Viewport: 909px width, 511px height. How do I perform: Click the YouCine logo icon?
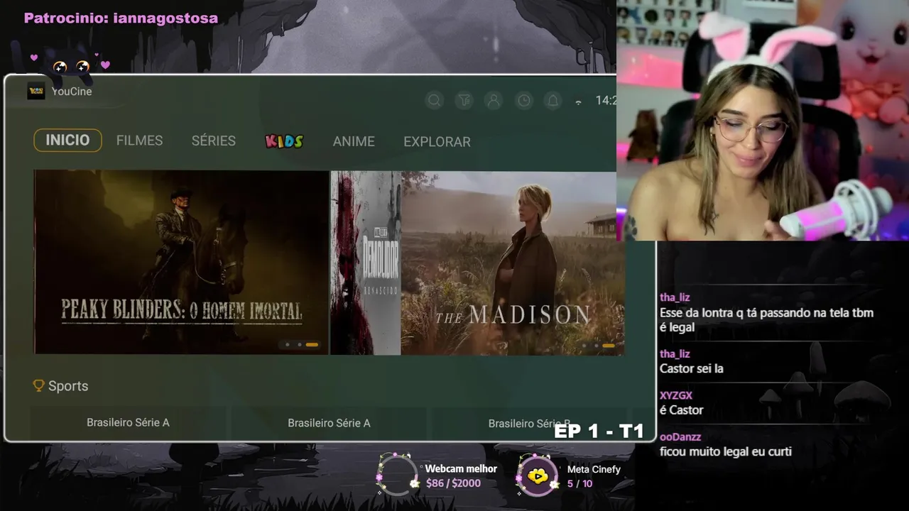(36, 92)
